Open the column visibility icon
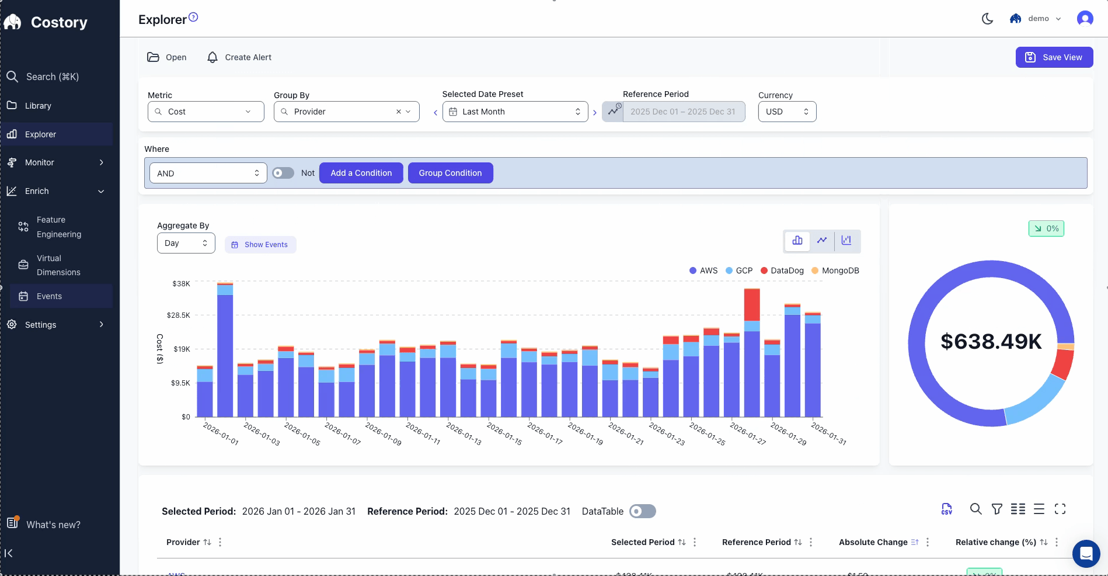 coord(1018,509)
